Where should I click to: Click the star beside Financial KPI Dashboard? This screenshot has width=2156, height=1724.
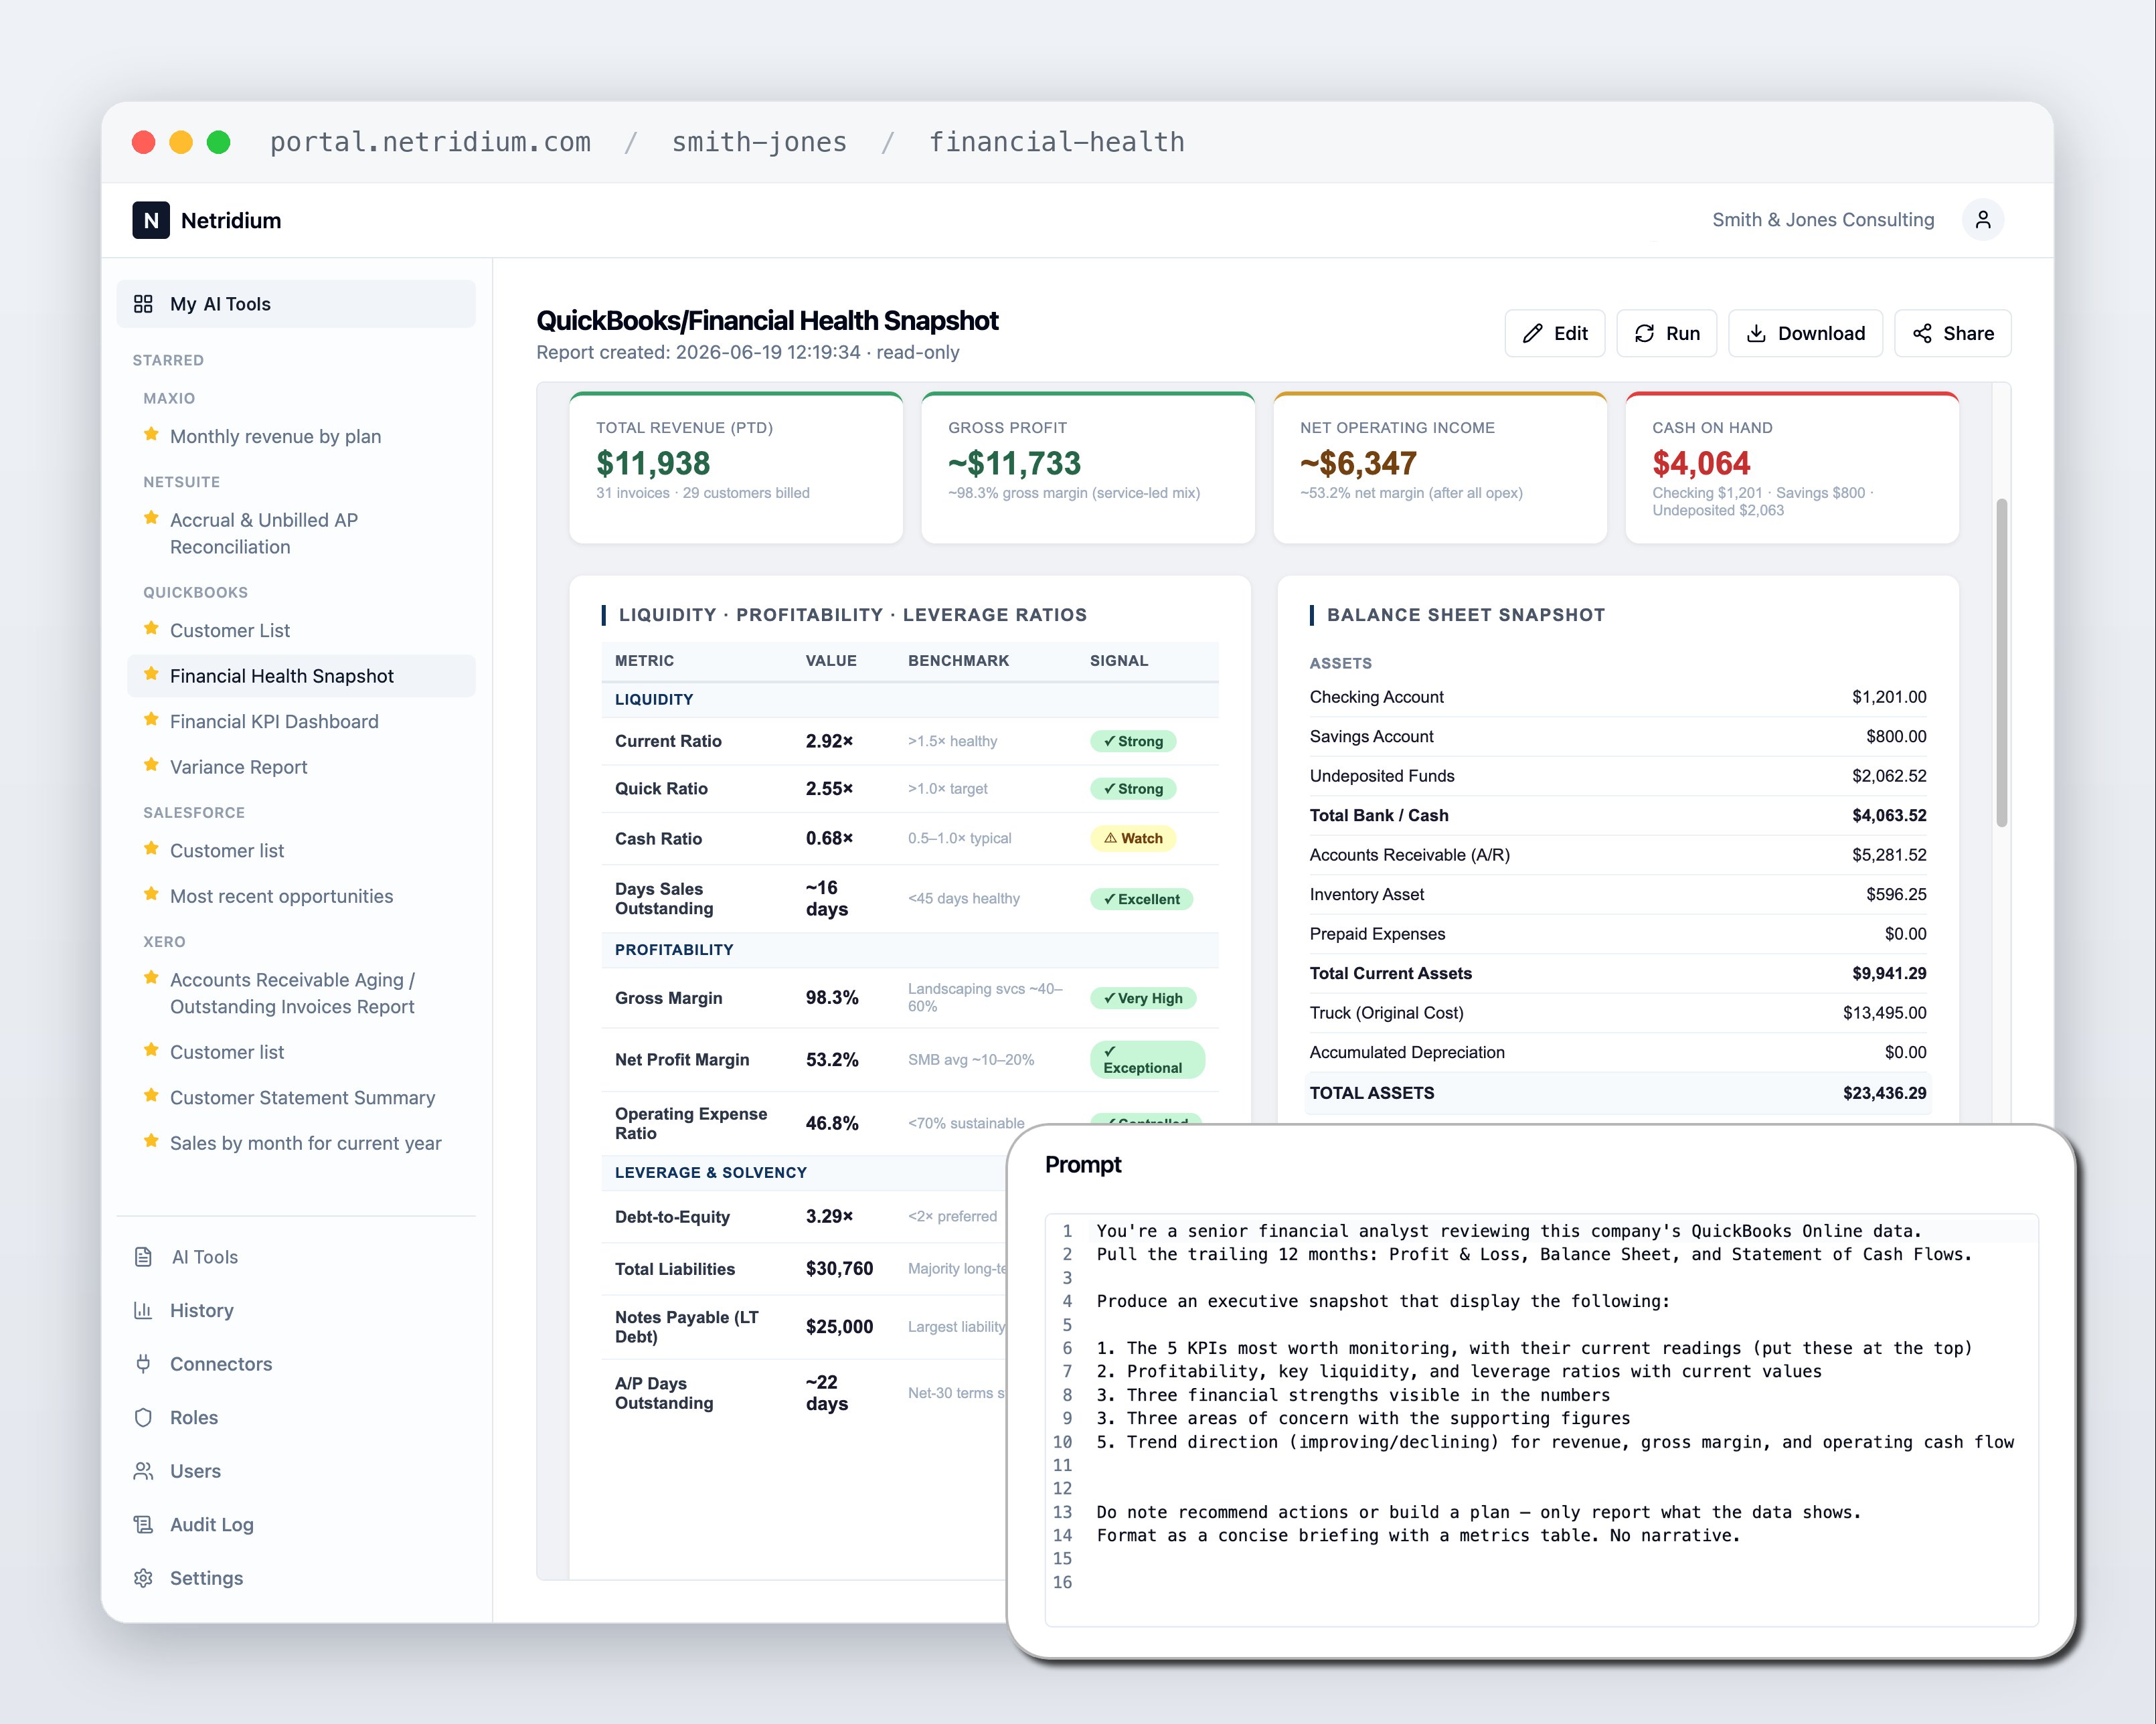coord(151,719)
